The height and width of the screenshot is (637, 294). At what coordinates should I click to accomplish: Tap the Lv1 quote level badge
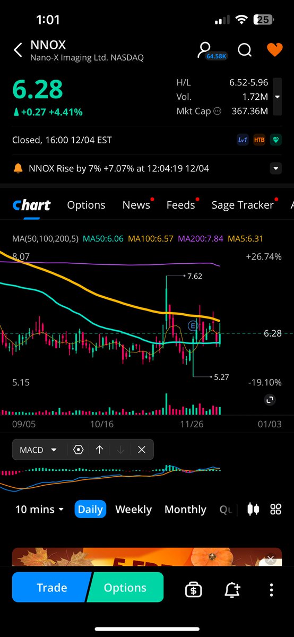[242, 140]
